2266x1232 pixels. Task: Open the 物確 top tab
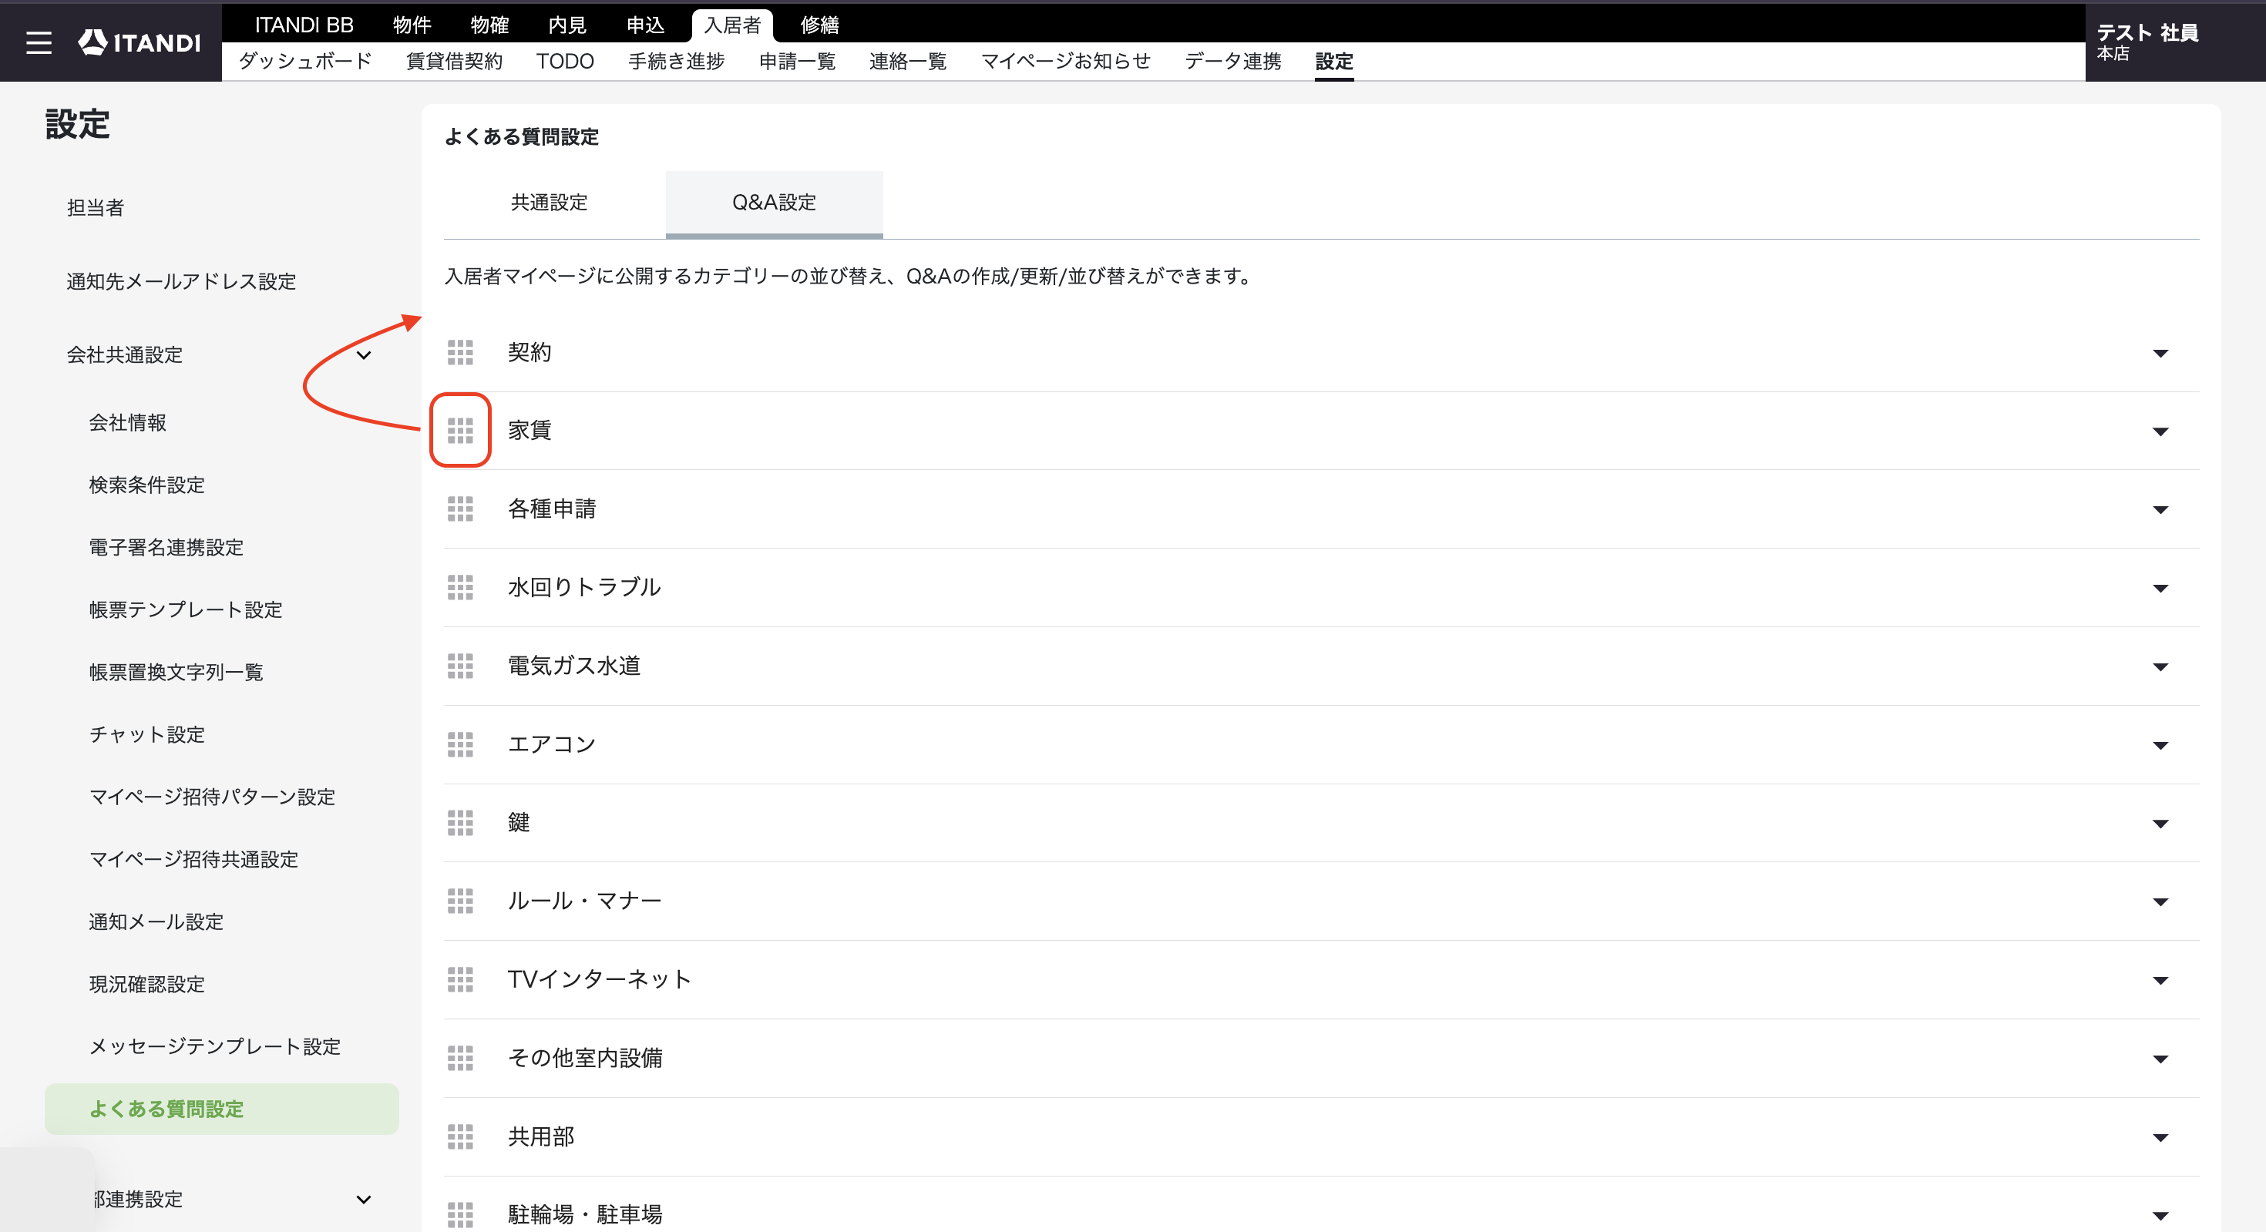coord(489,25)
